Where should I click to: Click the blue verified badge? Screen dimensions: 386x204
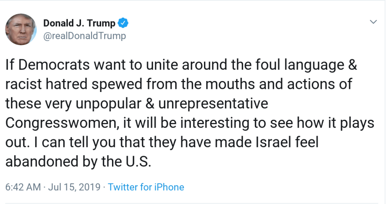point(123,23)
